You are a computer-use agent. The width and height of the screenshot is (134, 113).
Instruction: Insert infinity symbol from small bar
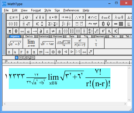point(22,31)
